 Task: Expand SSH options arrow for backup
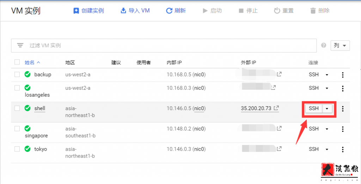[x=327, y=75]
